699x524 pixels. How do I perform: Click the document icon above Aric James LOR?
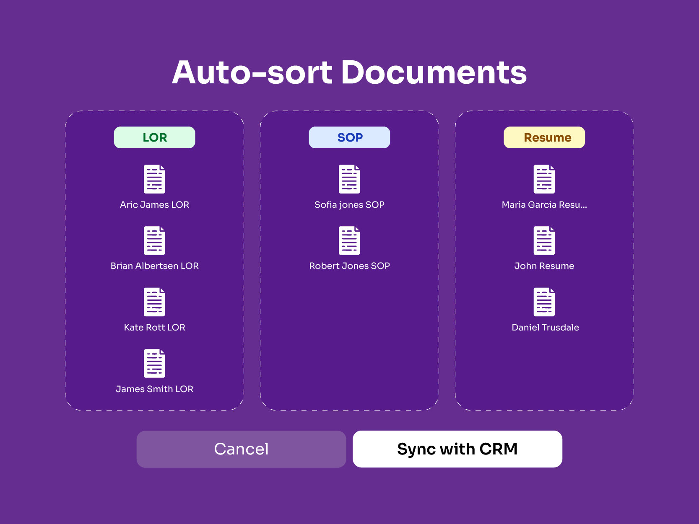pos(154,179)
